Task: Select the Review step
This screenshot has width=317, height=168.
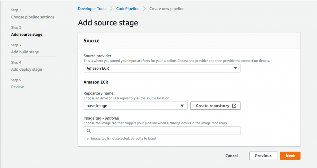Action: pyautogui.click(x=17, y=87)
